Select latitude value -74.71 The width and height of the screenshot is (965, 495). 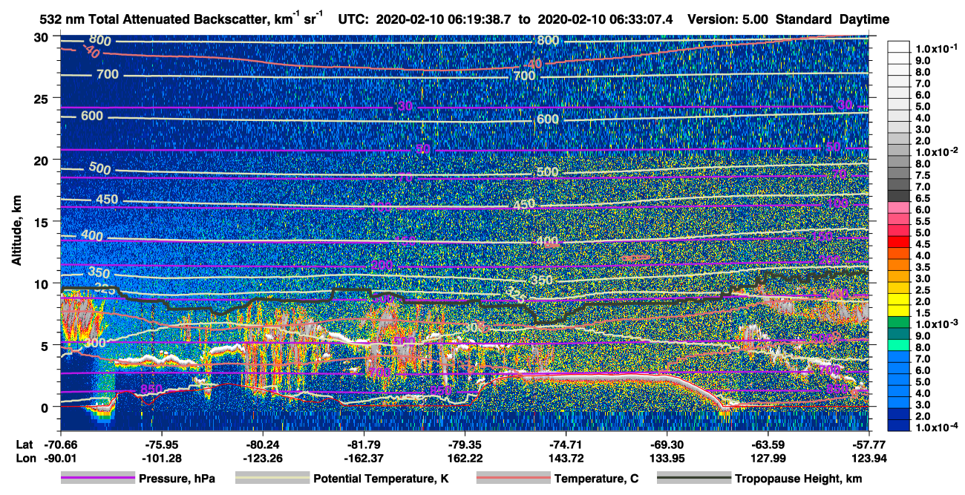pos(566,446)
